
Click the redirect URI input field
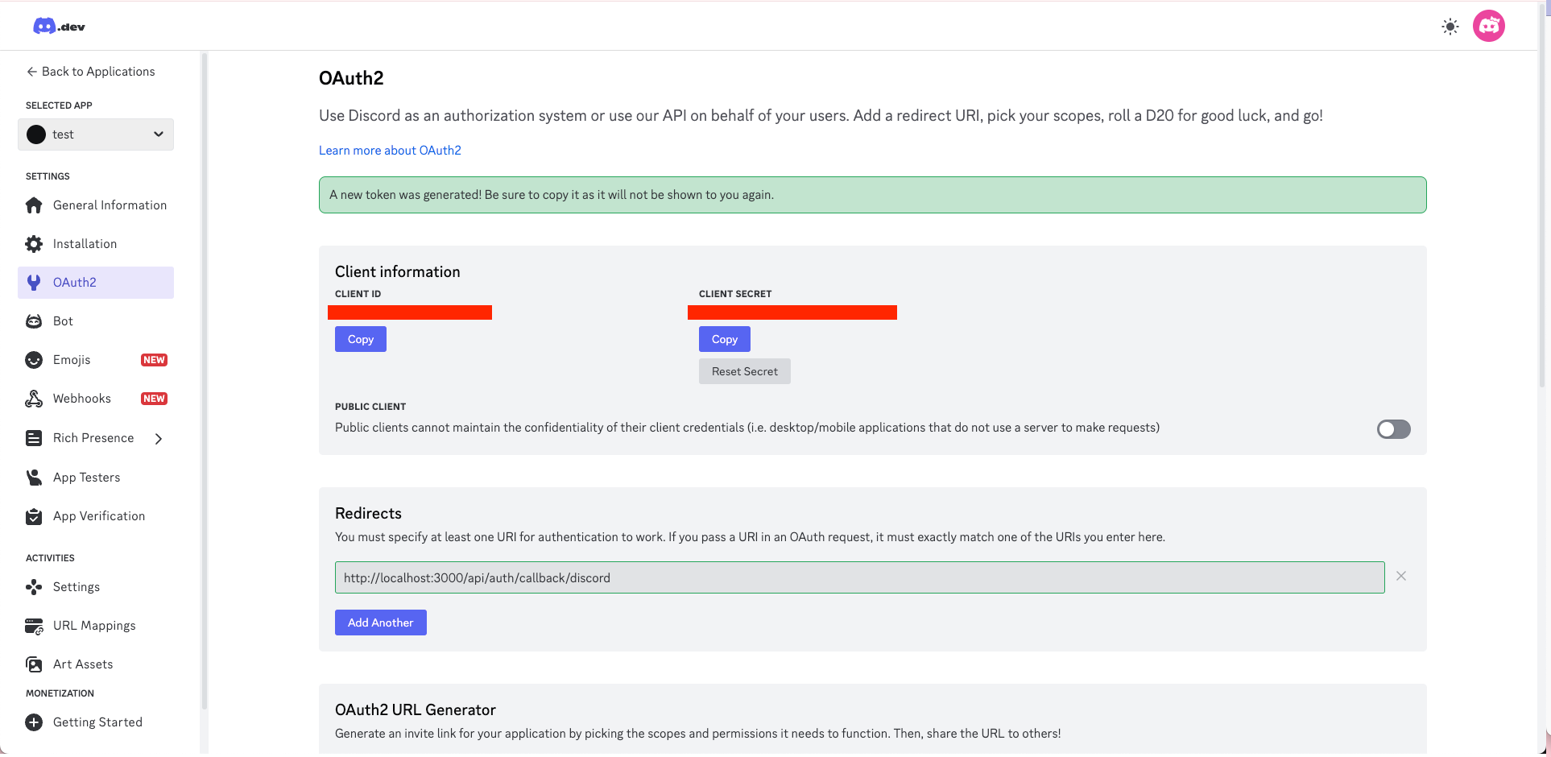click(860, 577)
